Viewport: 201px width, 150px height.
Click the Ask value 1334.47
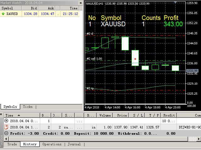(x=47, y=14)
